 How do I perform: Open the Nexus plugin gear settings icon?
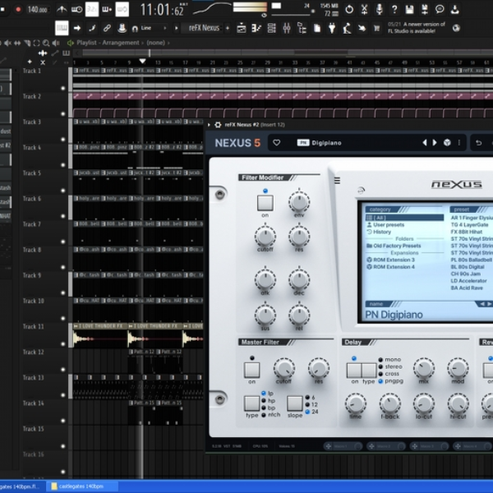coord(218,125)
